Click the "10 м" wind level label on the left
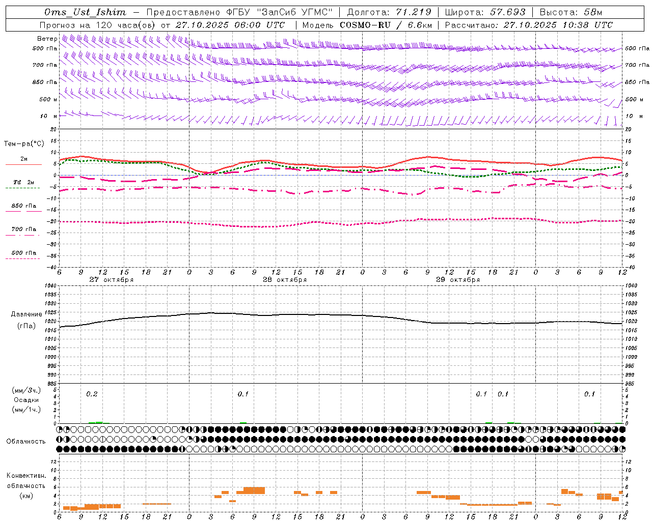The height and width of the screenshot is (521, 652). (x=48, y=116)
